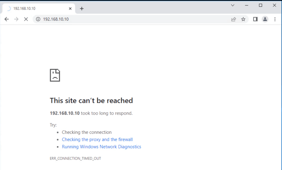Close the Chrome browser window
The width and height of the screenshot is (282, 170).
tap(275, 5)
